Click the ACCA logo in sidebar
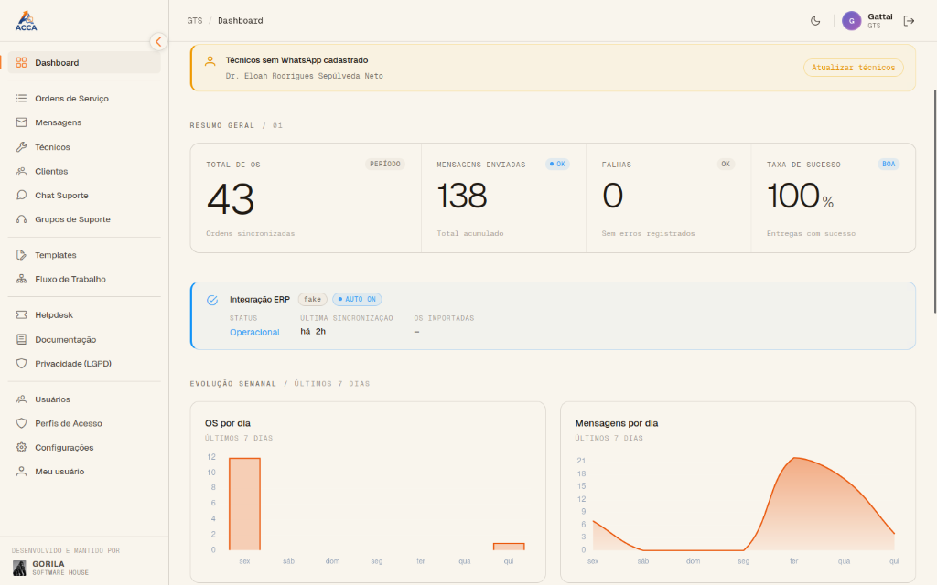The height and width of the screenshot is (585, 937). coord(26,20)
